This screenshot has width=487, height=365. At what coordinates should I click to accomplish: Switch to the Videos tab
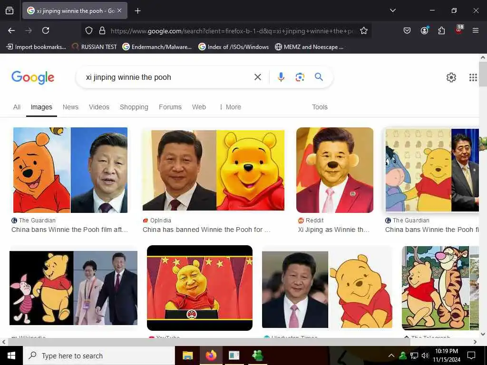[99, 107]
